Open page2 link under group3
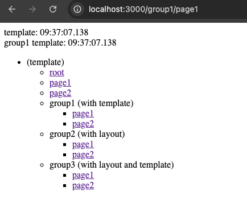 (x=83, y=185)
